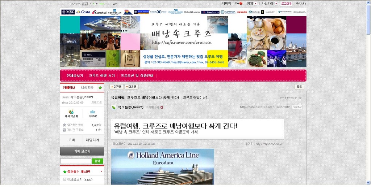Click the green leaf author profile icon
Screen dimensions: 371x187
[114, 107]
